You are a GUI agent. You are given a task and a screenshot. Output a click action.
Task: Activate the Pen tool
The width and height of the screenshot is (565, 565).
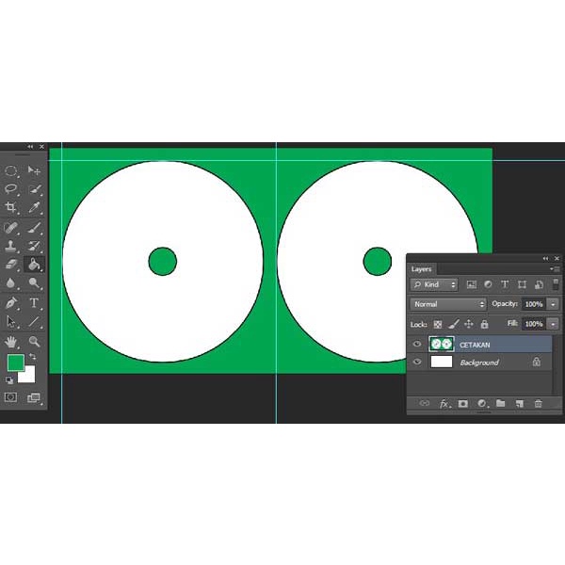pyautogui.click(x=12, y=303)
